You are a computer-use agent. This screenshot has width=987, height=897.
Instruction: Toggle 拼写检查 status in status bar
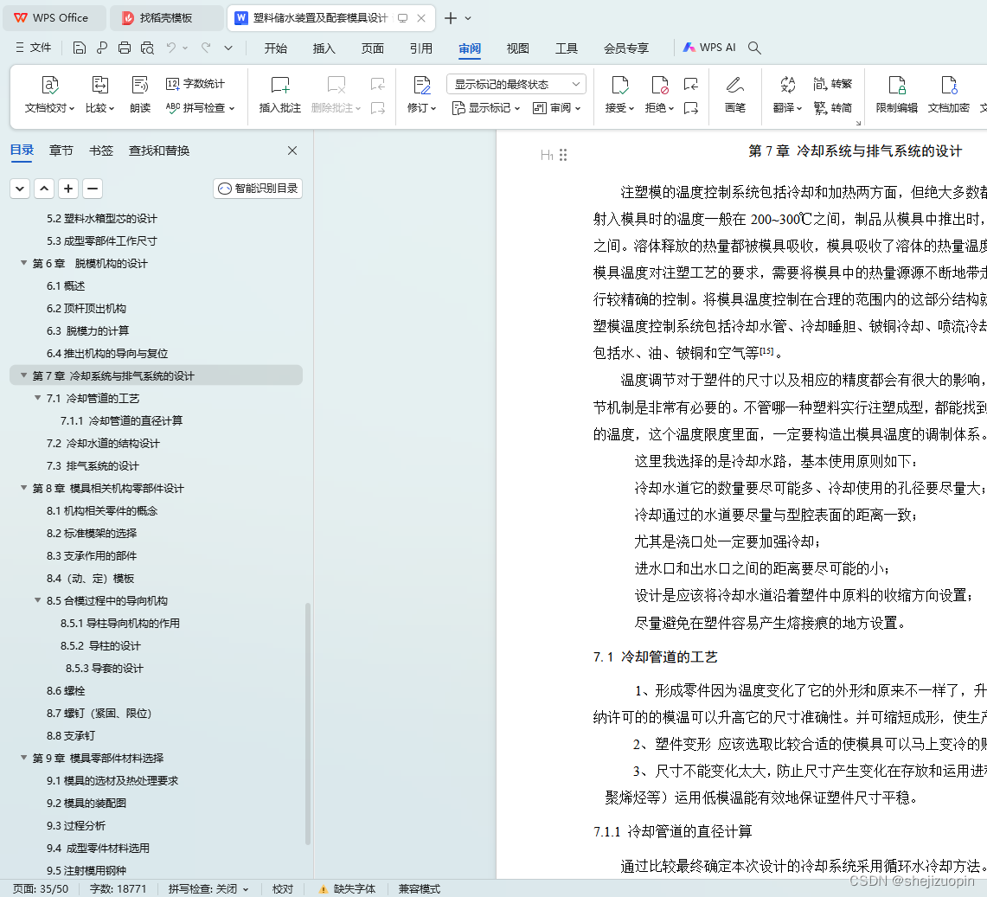(x=208, y=889)
